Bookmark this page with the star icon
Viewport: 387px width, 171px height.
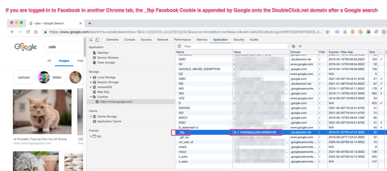tap(328, 32)
